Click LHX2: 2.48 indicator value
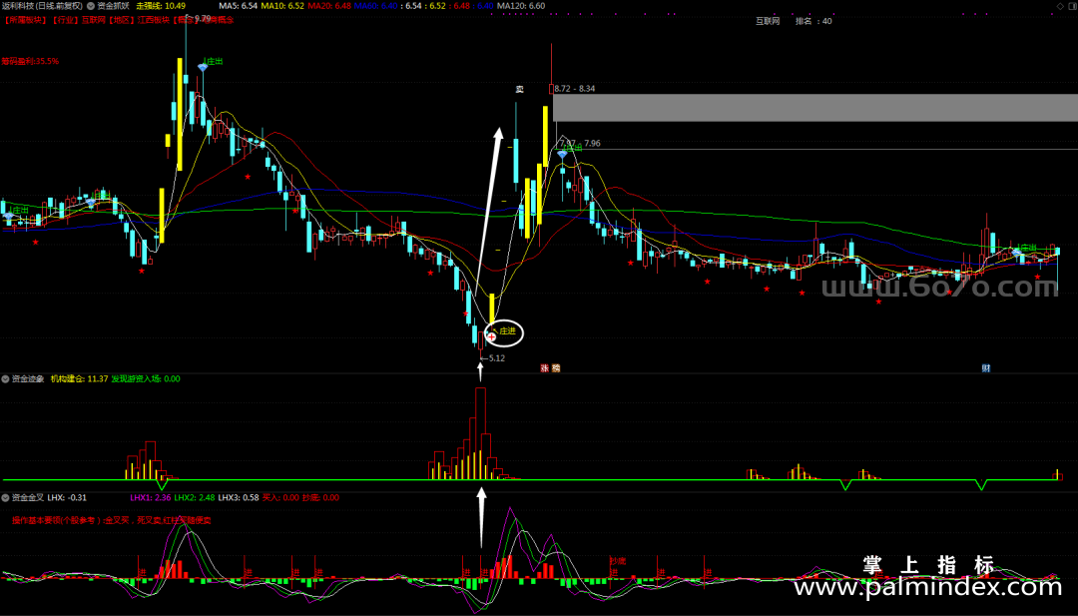 pos(195,498)
